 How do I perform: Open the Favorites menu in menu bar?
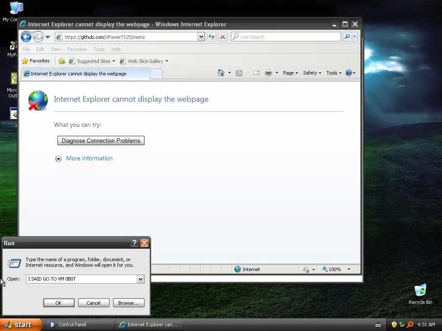77,49
